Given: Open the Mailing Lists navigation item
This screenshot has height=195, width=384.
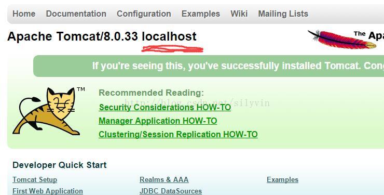Looking at the screenshot, I should point(283,14).
